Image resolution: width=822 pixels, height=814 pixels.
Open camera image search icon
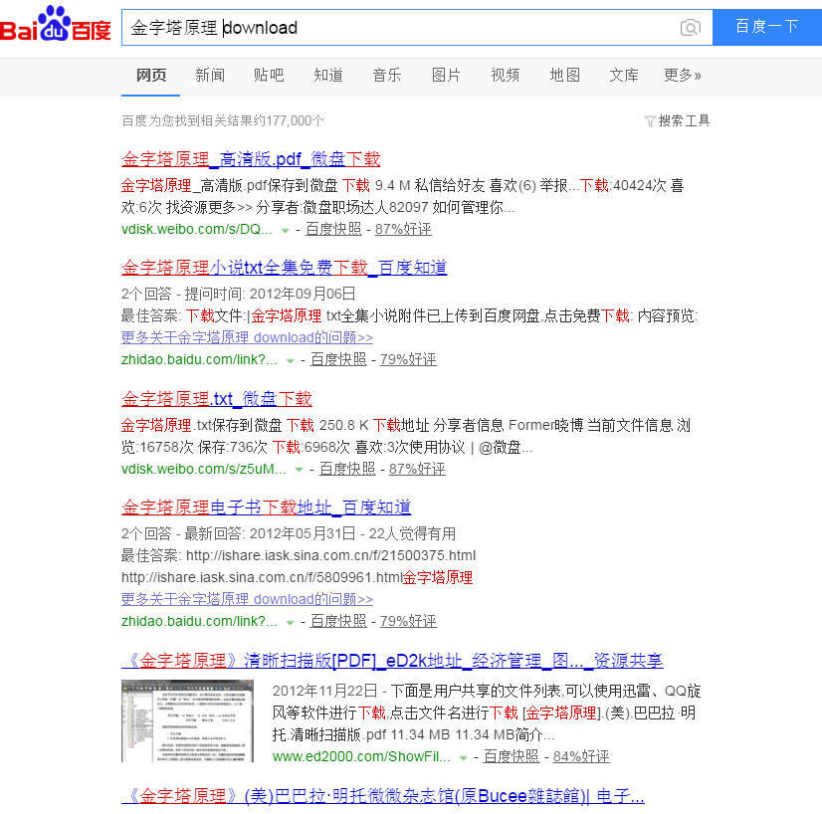pos(690,27)
